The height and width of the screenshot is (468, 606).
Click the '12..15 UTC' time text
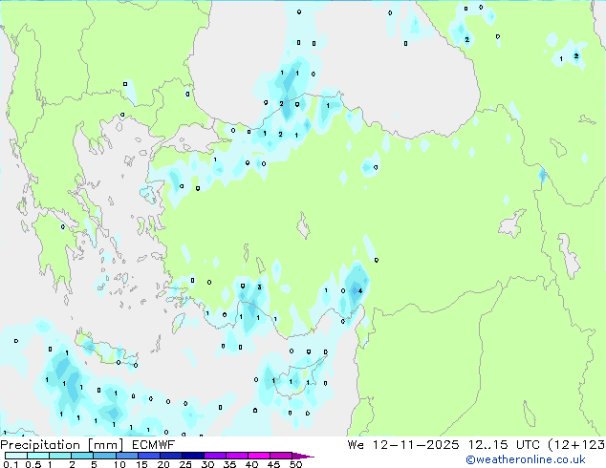click(x=504, y=445)
